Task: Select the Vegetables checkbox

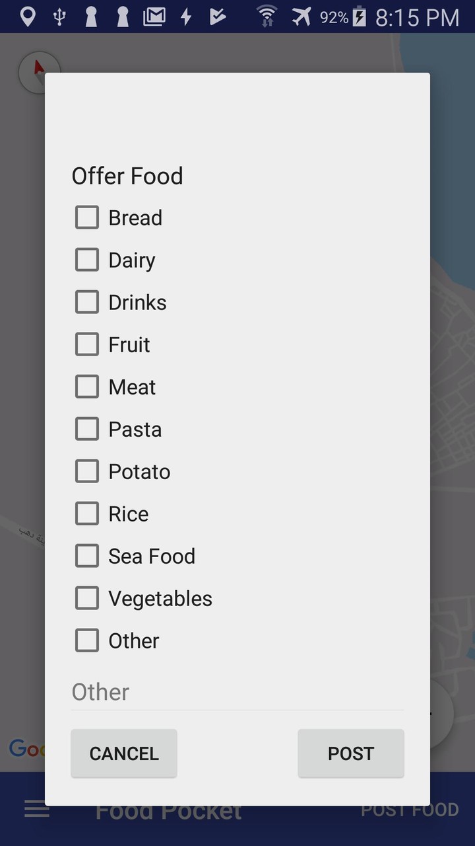Action: pos(86,597)
